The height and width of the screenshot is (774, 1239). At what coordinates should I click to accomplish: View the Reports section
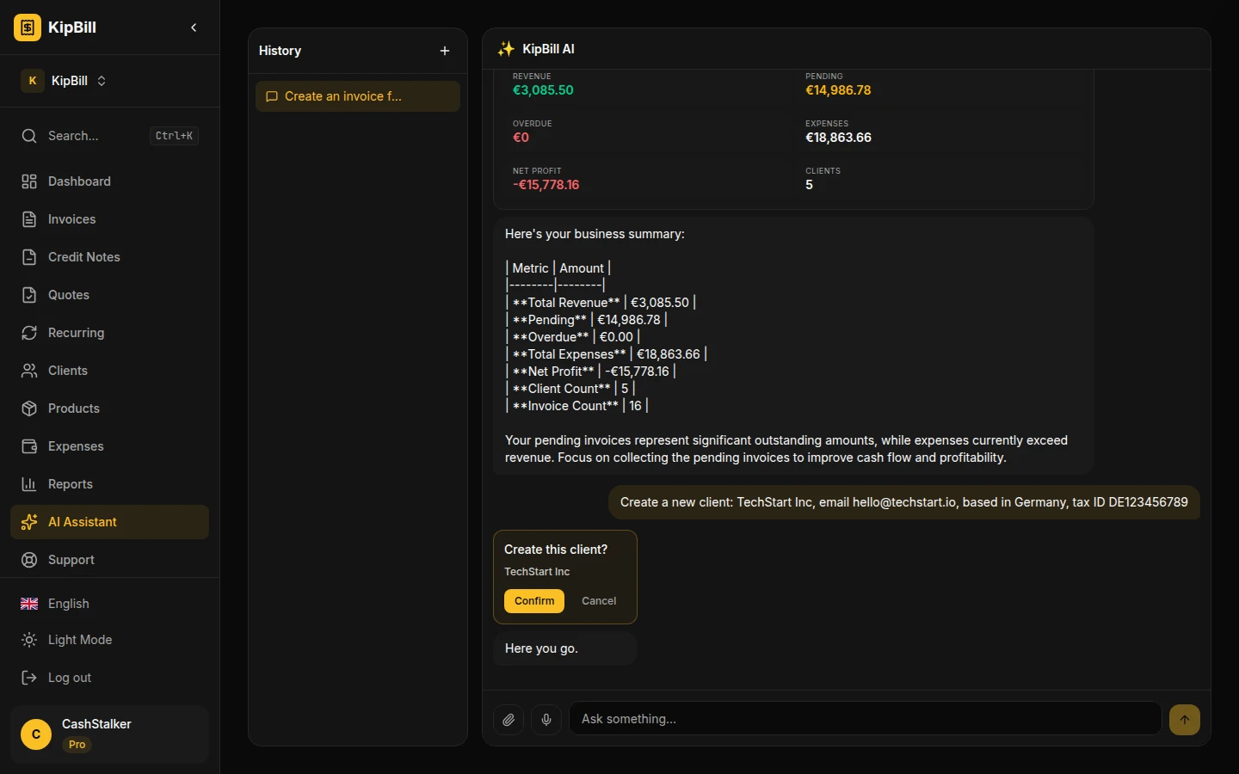click(70, 484)
